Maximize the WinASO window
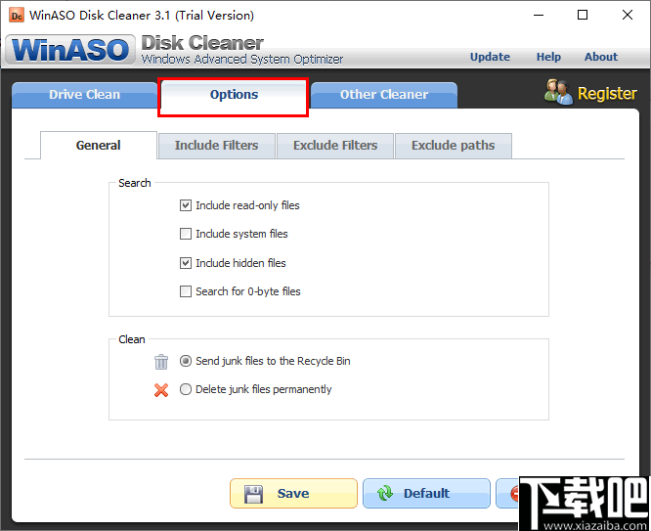The image size is (651, 531). [x=583, y=16]
